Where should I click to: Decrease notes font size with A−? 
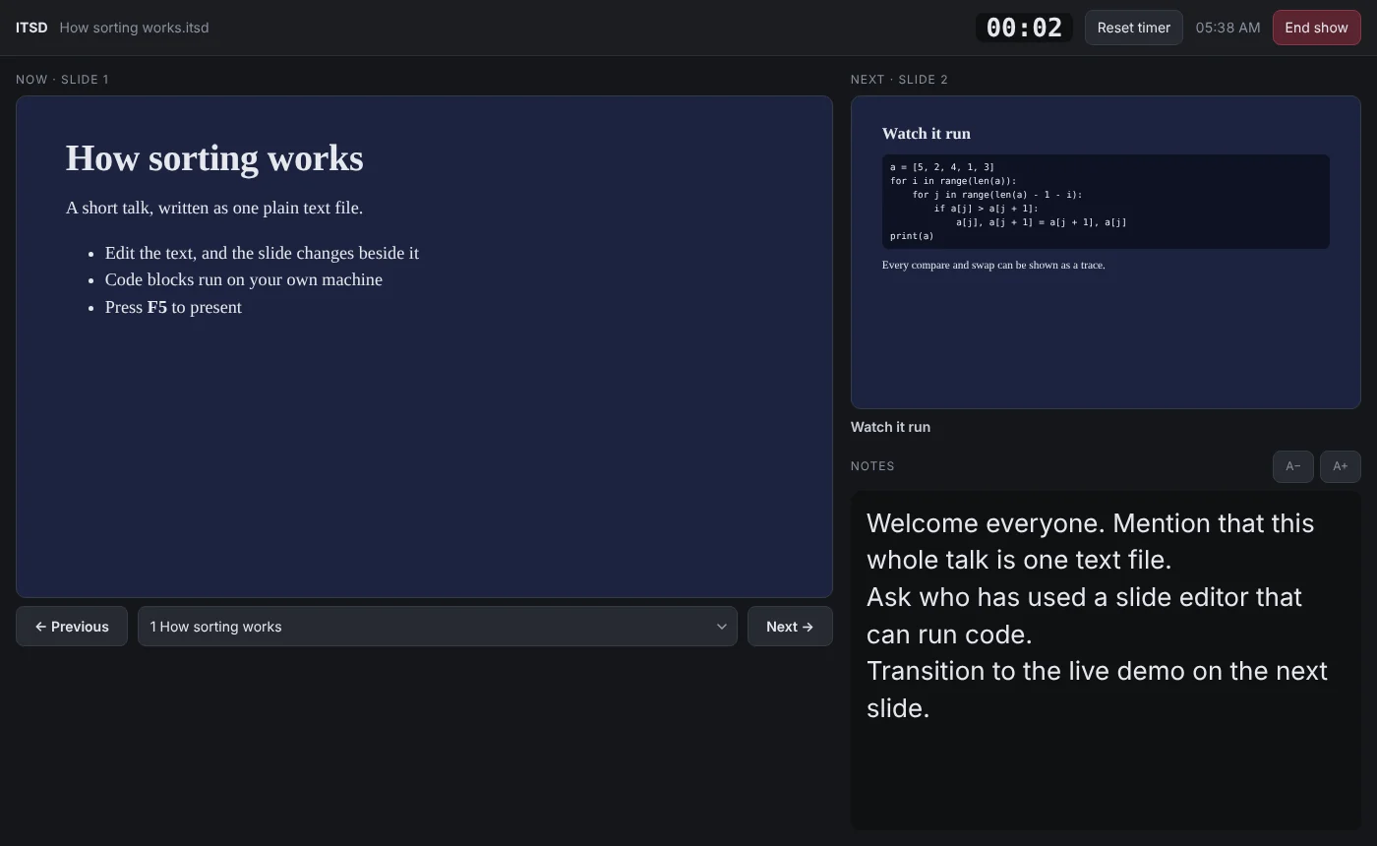[x=1292, y=466]
